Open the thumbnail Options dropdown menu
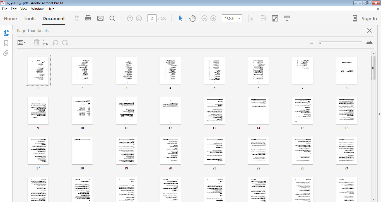Screen dimensions: 381x202 point(21,42)
